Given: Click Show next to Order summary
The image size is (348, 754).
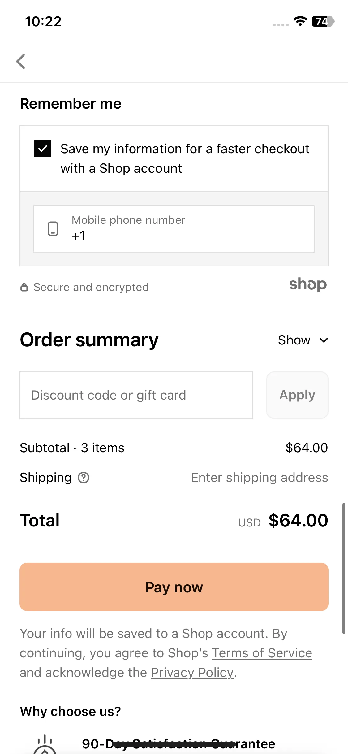Looking at the screenshot, I should (x=294, y=340).
